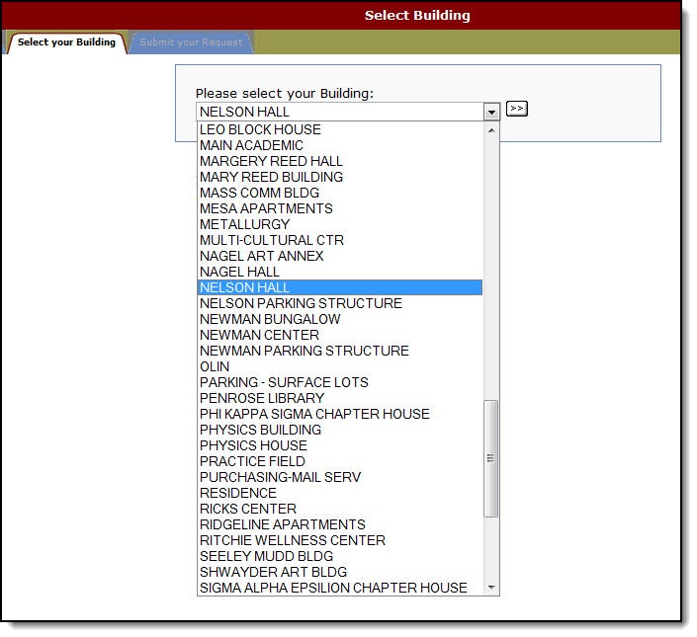Open the Select your Building tab
This screenshot has height=637, width=697.
click(x=66, y=42)
